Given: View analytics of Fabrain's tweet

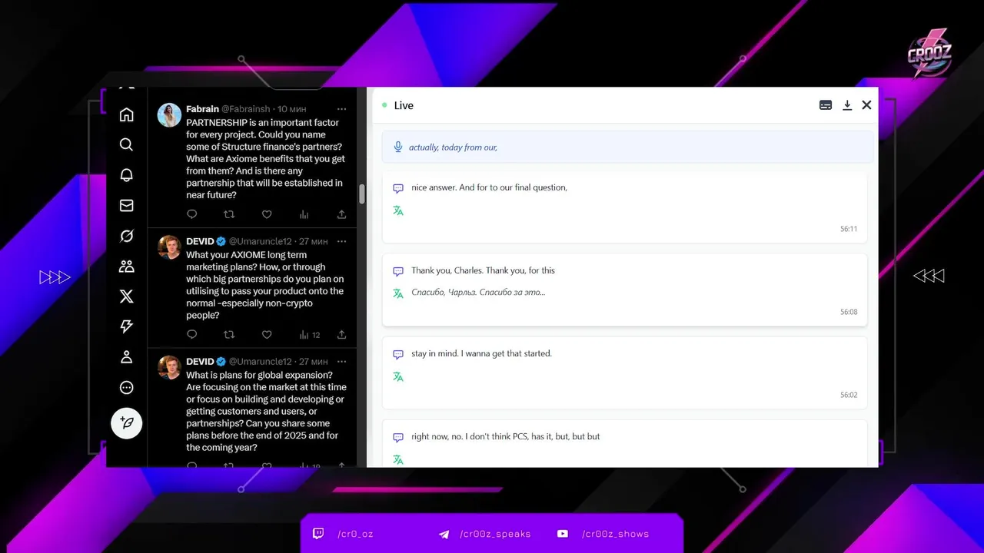Looking at the screenshot, I should pyautogui.click(x=304, y=215).
